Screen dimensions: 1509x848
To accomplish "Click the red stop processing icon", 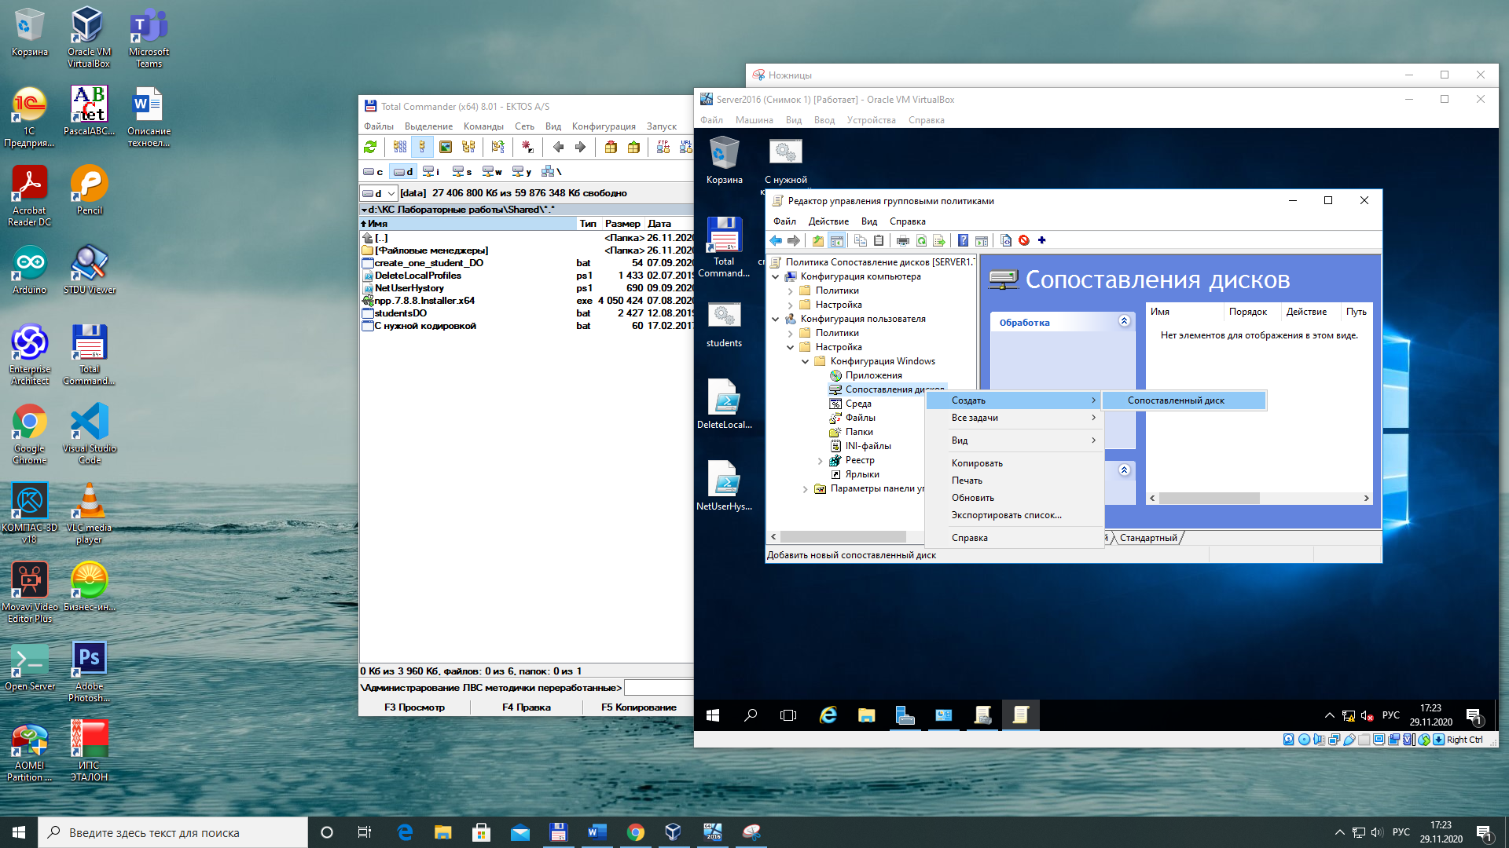I will click(x=1024, y=241).
